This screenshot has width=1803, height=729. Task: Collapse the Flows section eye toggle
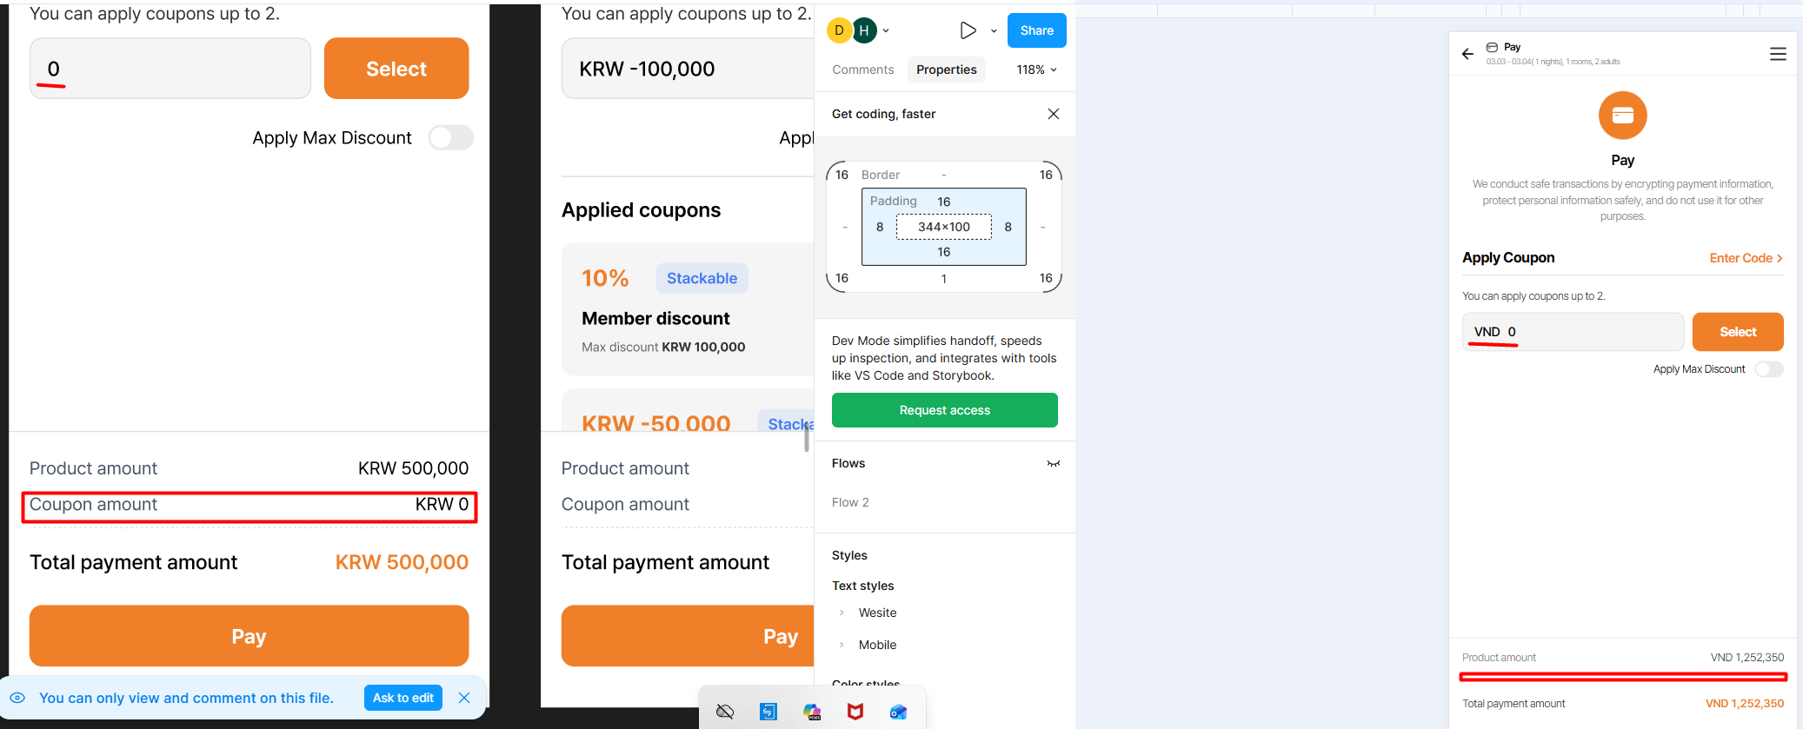(x=1054, y=463)
